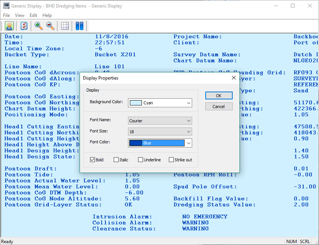This screenshot has height=245, width=319.
Task: Click the zoom in magnifier icon
Action: 38,26
